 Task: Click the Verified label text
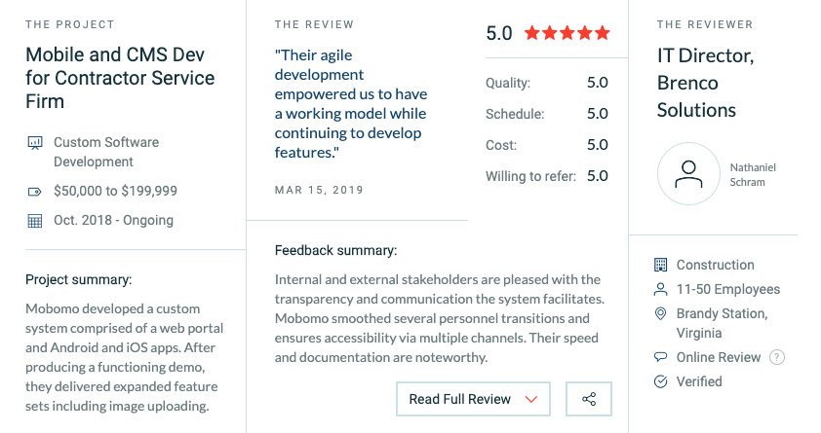point(699,381)
